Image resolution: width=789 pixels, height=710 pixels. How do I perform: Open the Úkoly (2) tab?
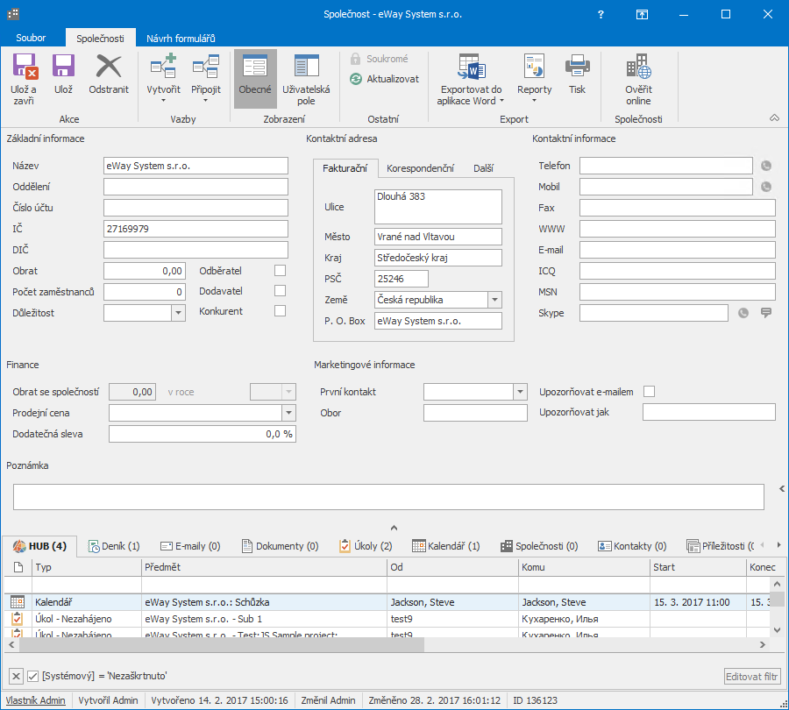click(366, 546)
